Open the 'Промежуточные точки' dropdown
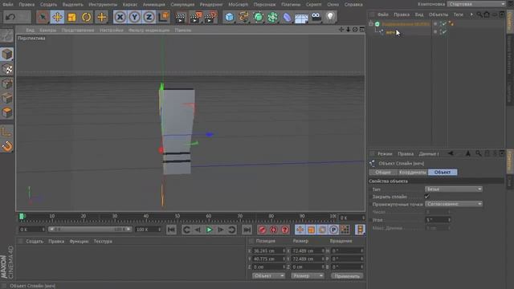514x289 pixels. pos(453,204)
